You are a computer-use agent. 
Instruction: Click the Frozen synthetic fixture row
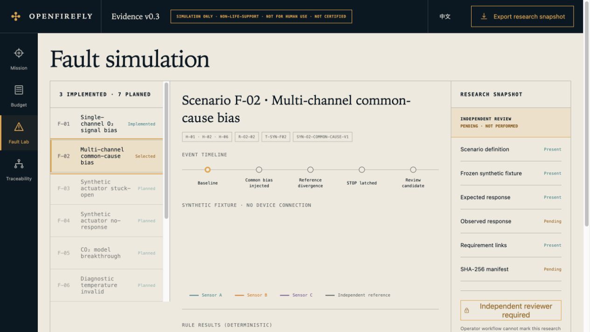tap(511, 173)
